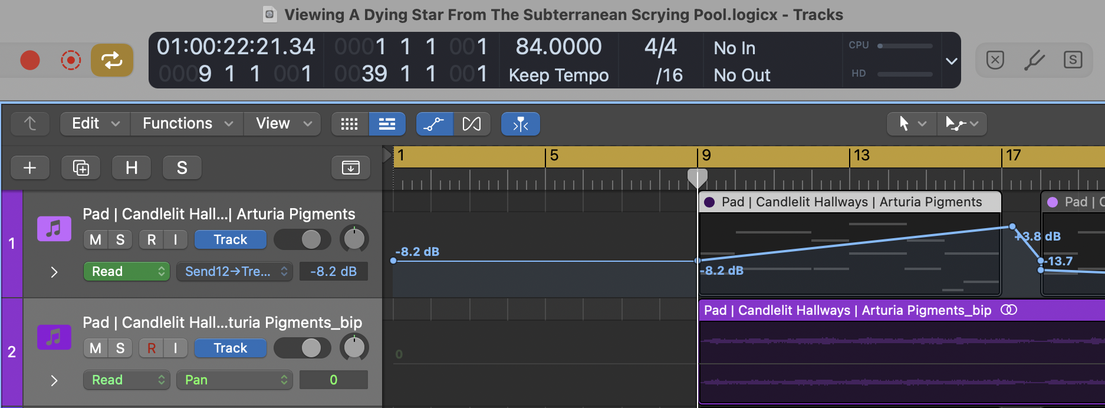The width and height of the screenshot is (1105, 408).
Task: Toggle the Hide tracks H button
Action: (131, 168)
